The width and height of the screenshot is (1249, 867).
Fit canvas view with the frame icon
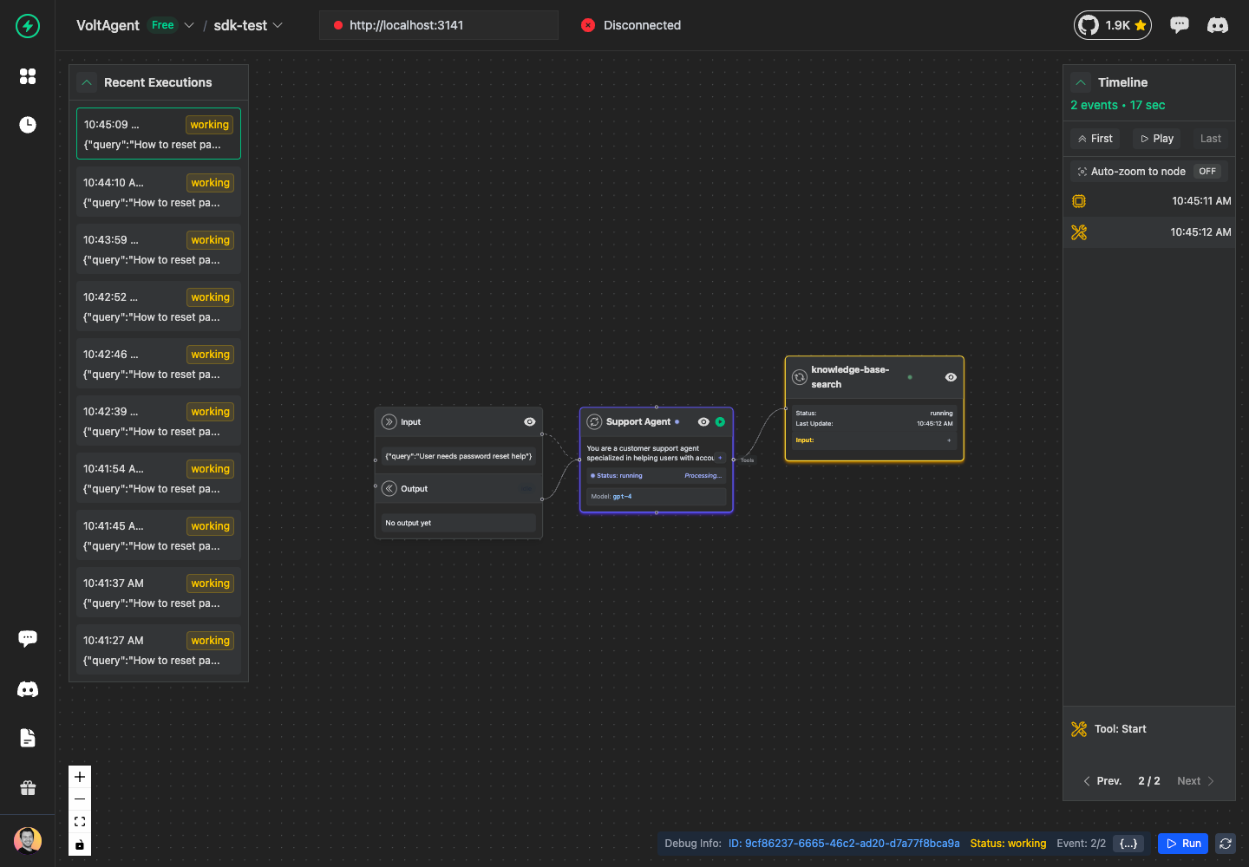coord(80,822)
